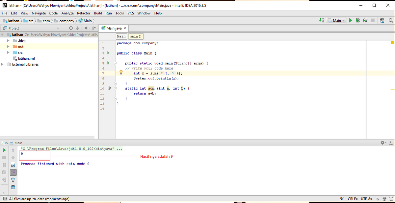Run the Main configuration with green Run icon
This screenshot has width=395, height=203.
(350, 20)
